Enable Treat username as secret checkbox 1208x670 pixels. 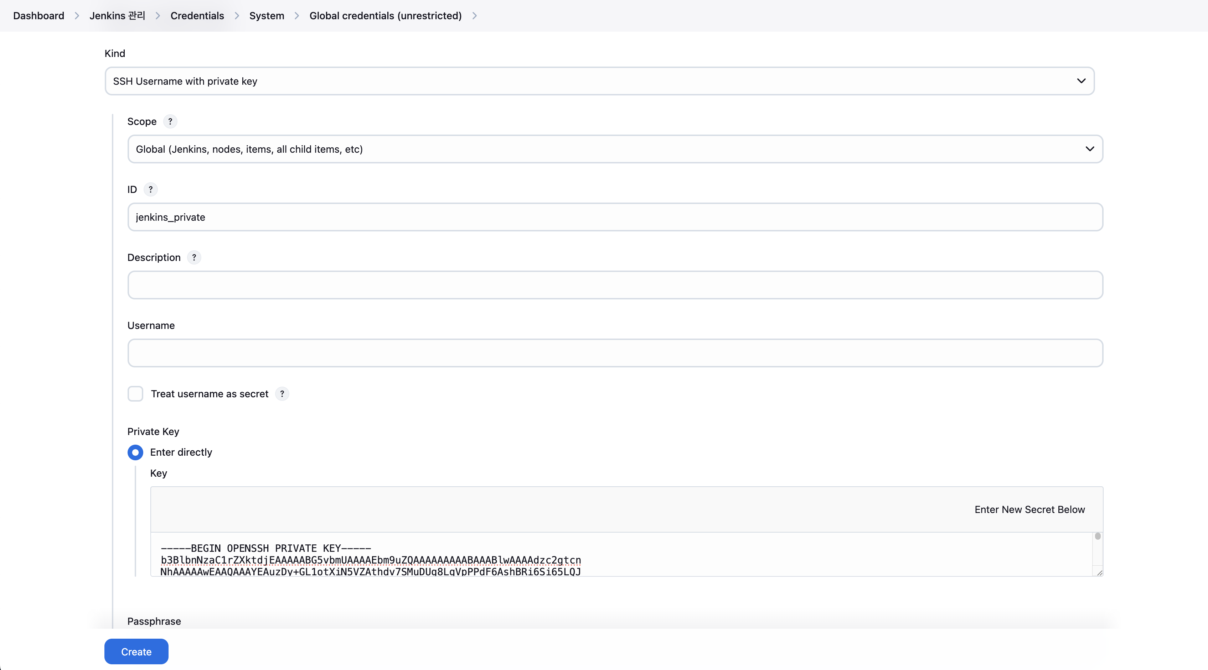135,394
